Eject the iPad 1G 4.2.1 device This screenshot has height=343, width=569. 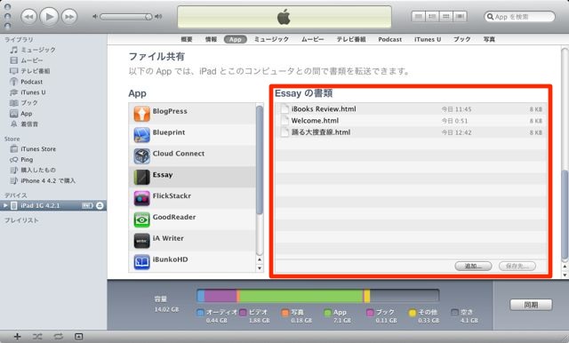click(x=100, y=205)
